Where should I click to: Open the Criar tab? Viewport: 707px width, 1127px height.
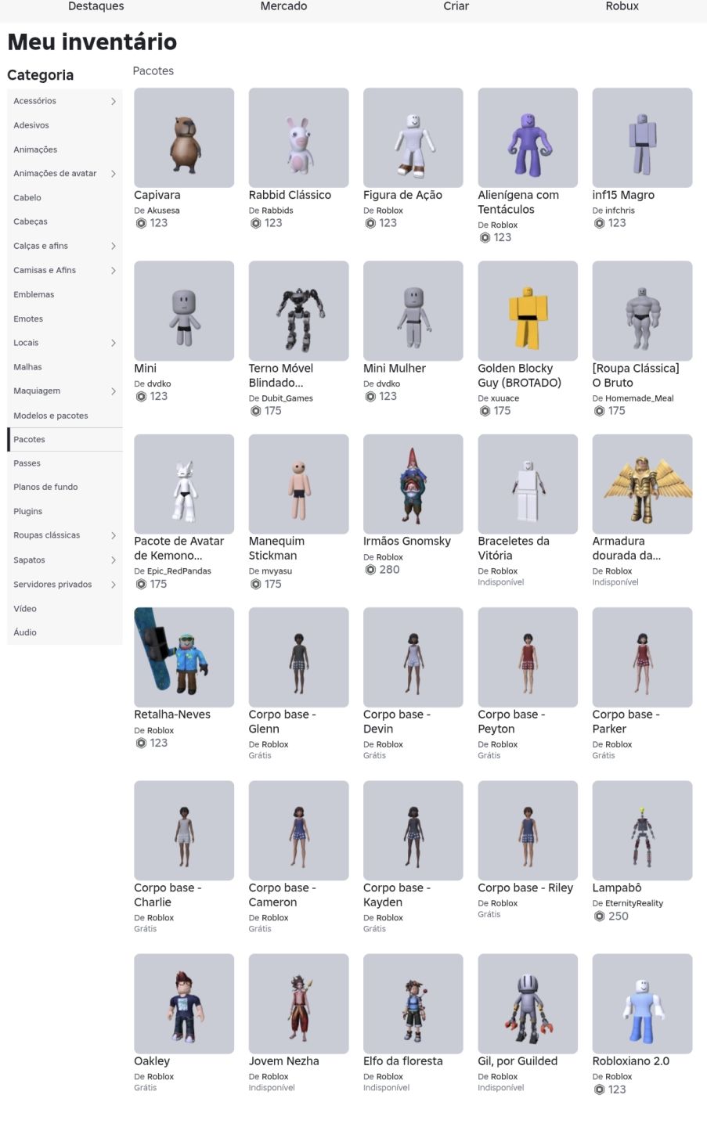(x=456, y=6)
